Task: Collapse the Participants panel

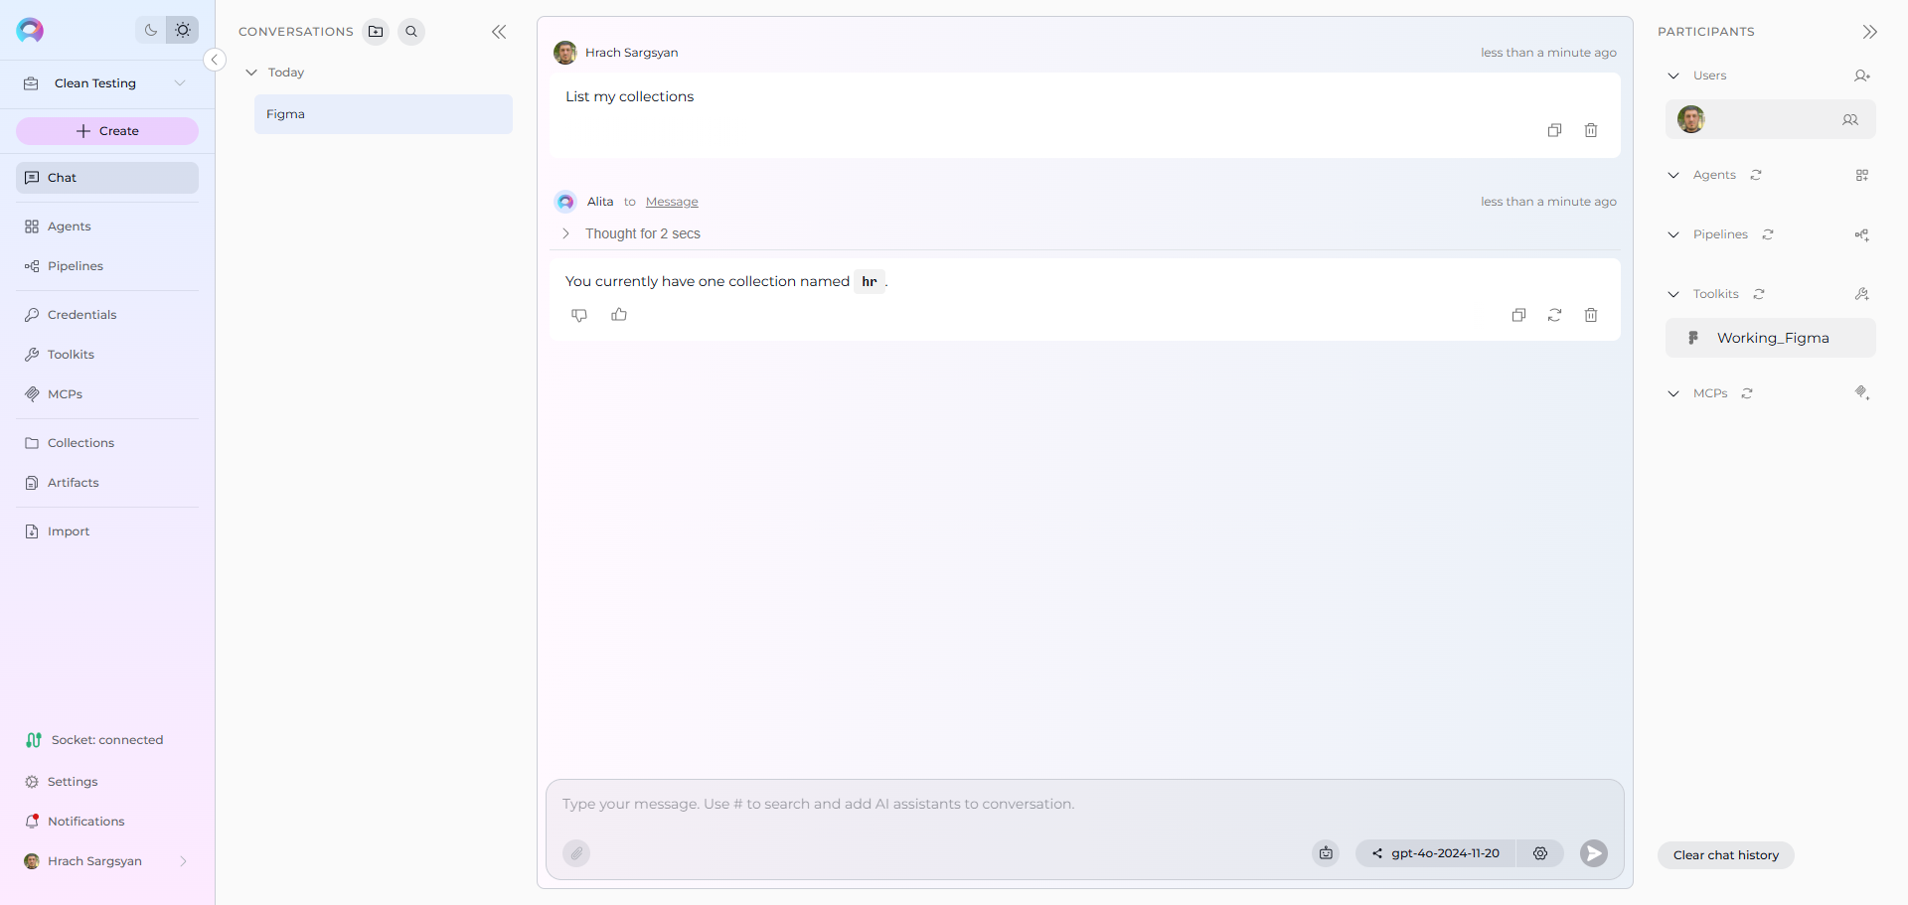Action: 1870,32
